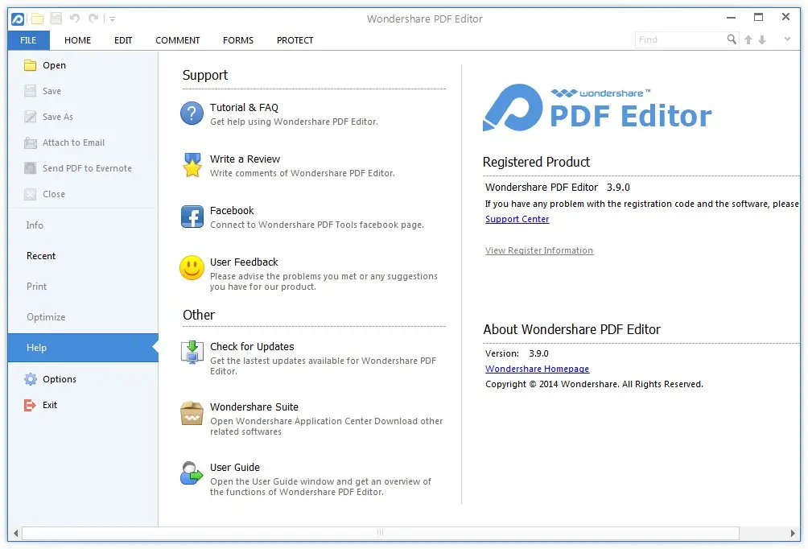Visit the Wondershare Homepage link

(x=537, y=369)
